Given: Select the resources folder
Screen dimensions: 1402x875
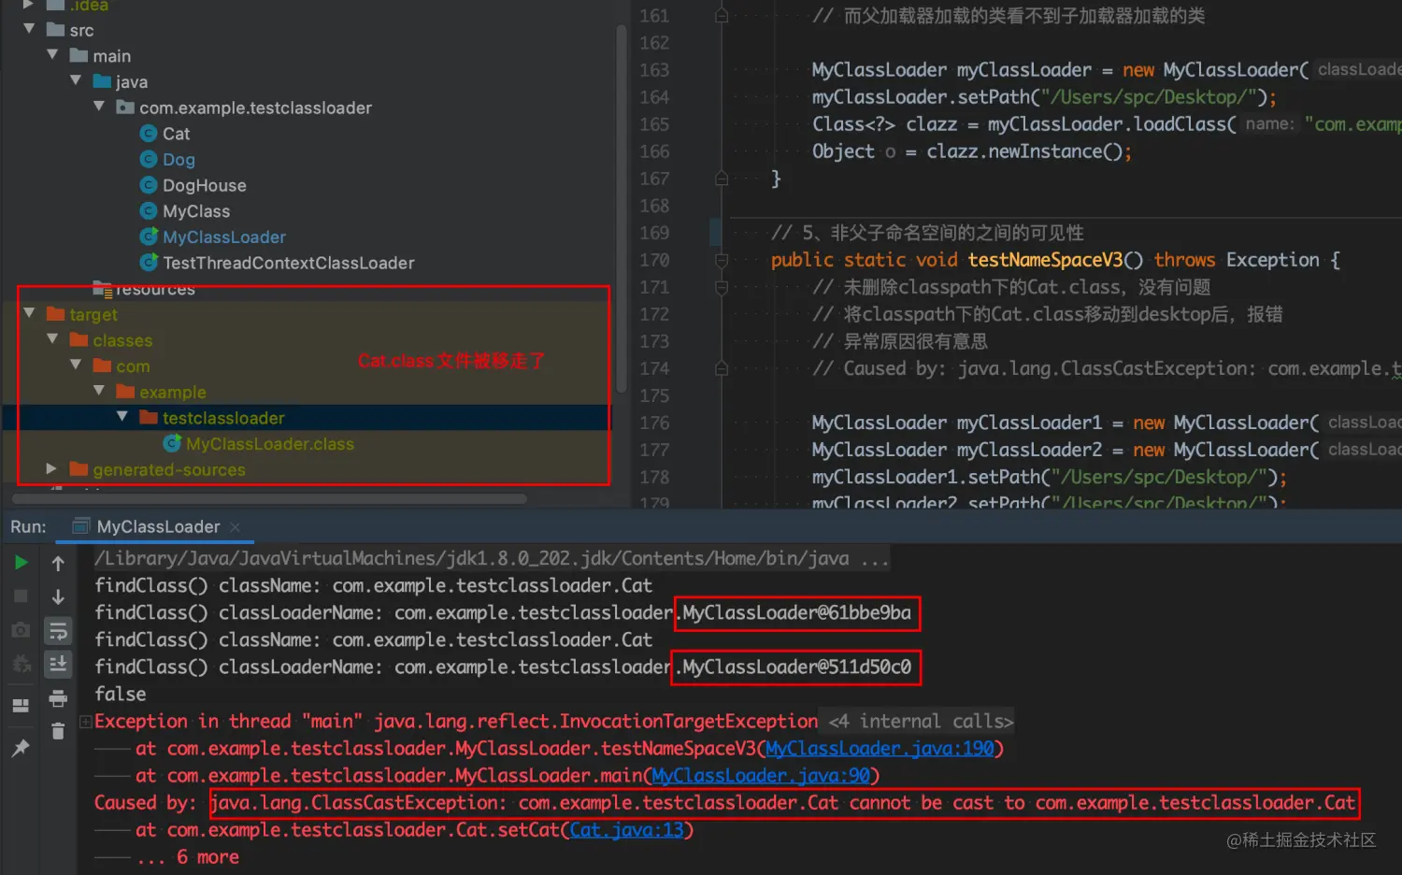Looking at the screenshot, I should (x=155, y=290).
